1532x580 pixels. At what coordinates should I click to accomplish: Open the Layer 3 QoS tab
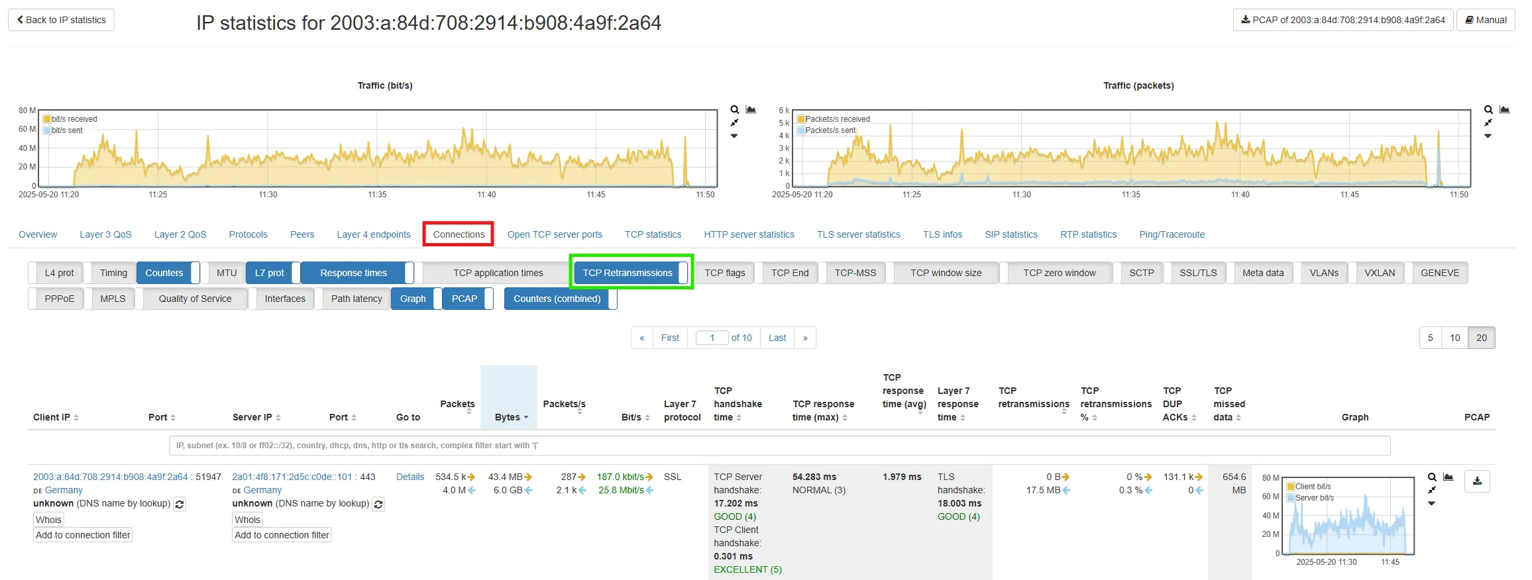105,234
